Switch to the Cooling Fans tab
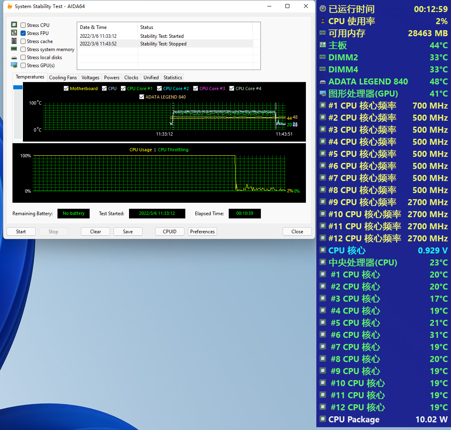Screen dimensions: 451x430 [63, 77]
